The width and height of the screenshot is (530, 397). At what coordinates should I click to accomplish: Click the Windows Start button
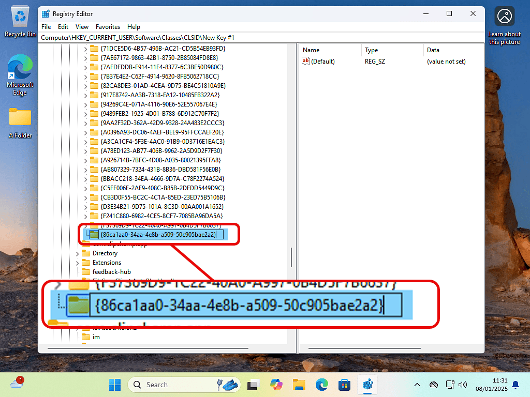pyautogui.click(x=114, y=385)
